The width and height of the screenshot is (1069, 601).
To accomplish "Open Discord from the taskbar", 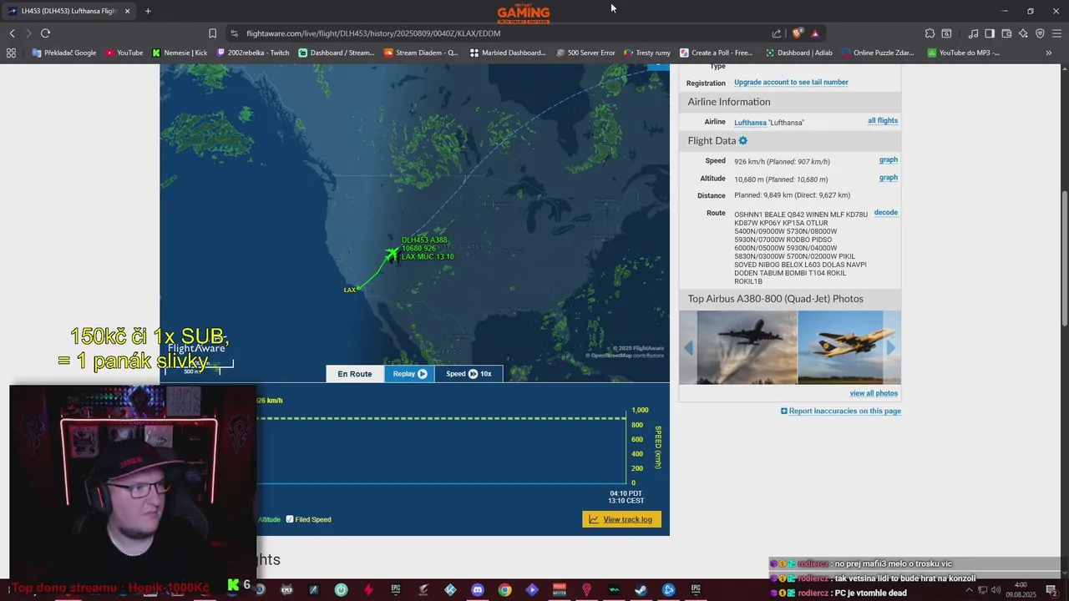I will 477,590.
